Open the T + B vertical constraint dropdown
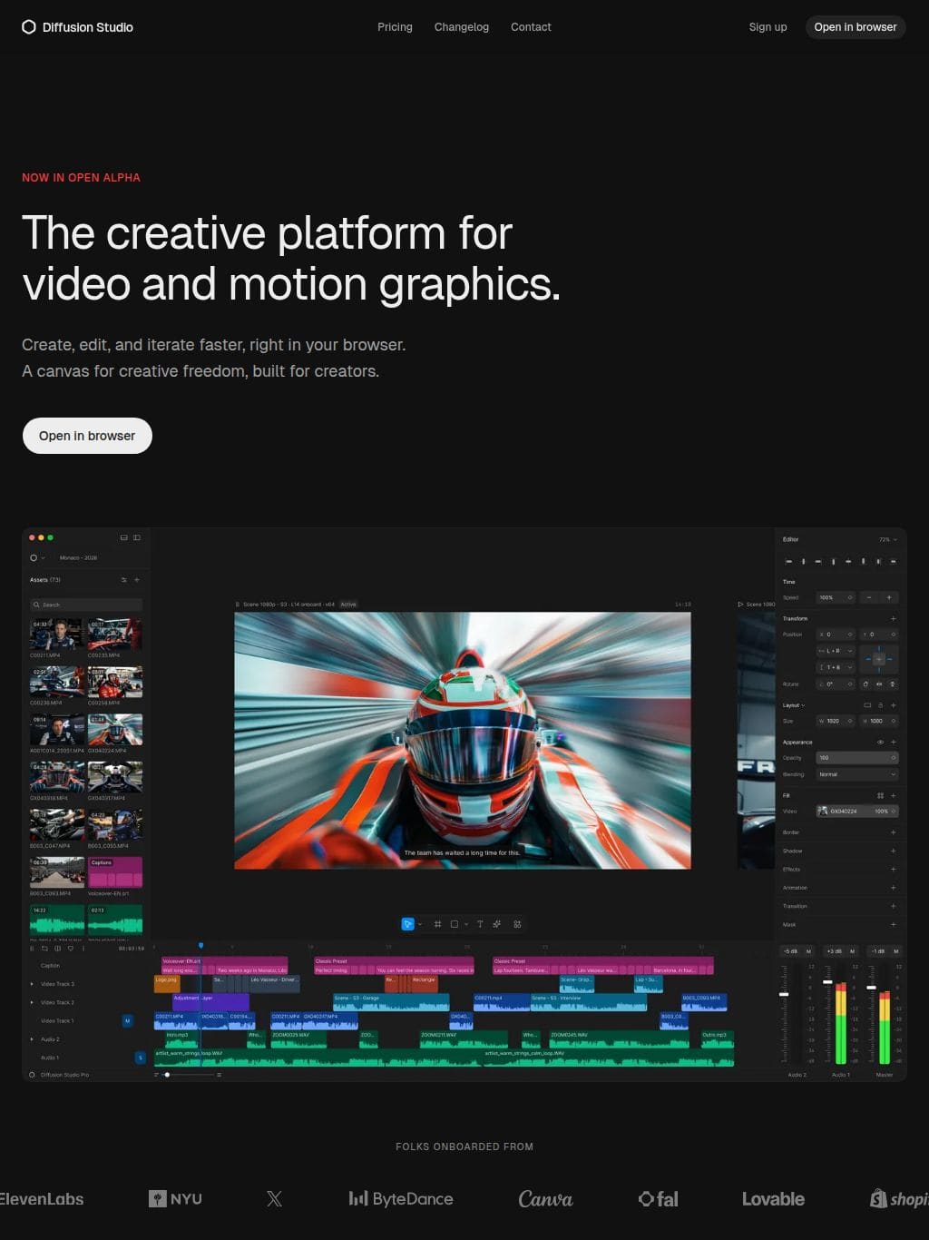929x1240 pixels. click(x=836, y=667)
